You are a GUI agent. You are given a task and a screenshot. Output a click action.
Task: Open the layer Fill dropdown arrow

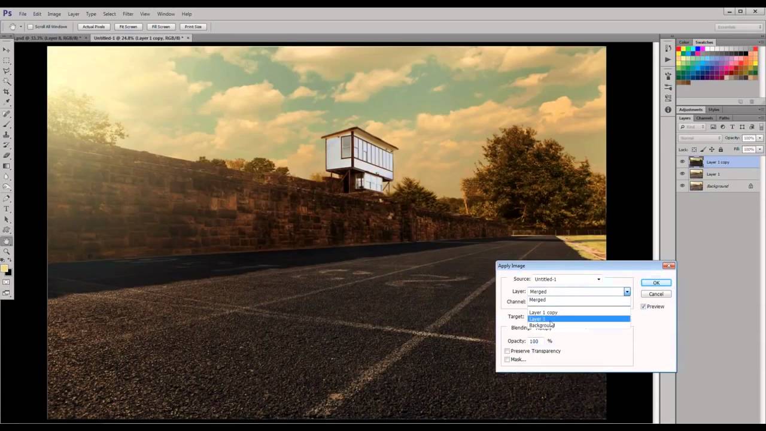(x=760, y=149)
